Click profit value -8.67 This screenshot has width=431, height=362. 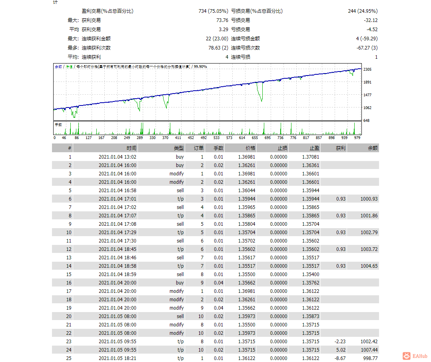click(340, 358)
